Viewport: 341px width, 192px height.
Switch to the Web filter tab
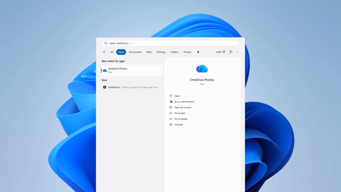pos(149,52)
